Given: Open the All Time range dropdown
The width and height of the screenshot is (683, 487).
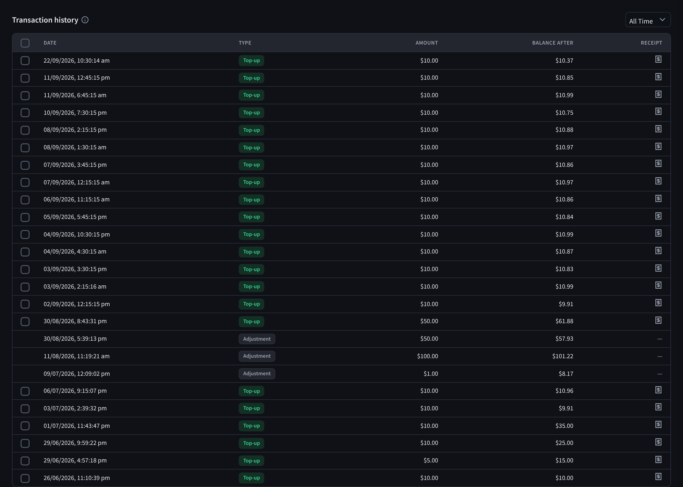Looking at the screenshot, I should [x=648, y=20].
